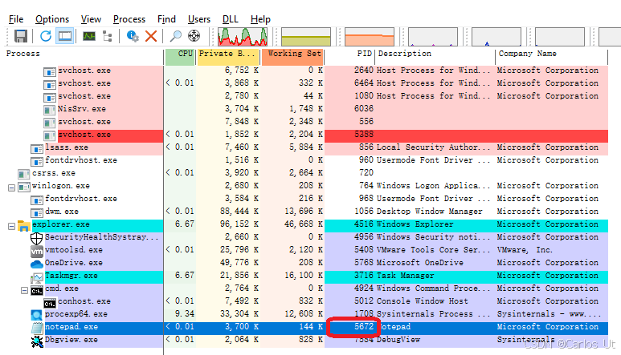Open the orange physical memory graph
The height and width of the screenshot is (355, 621).
370,37
